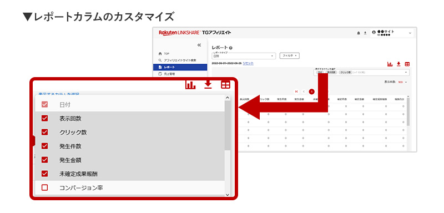
Task: Uncheck the 発生件数 checkbox in column list
Action: (x=44, y=146)
